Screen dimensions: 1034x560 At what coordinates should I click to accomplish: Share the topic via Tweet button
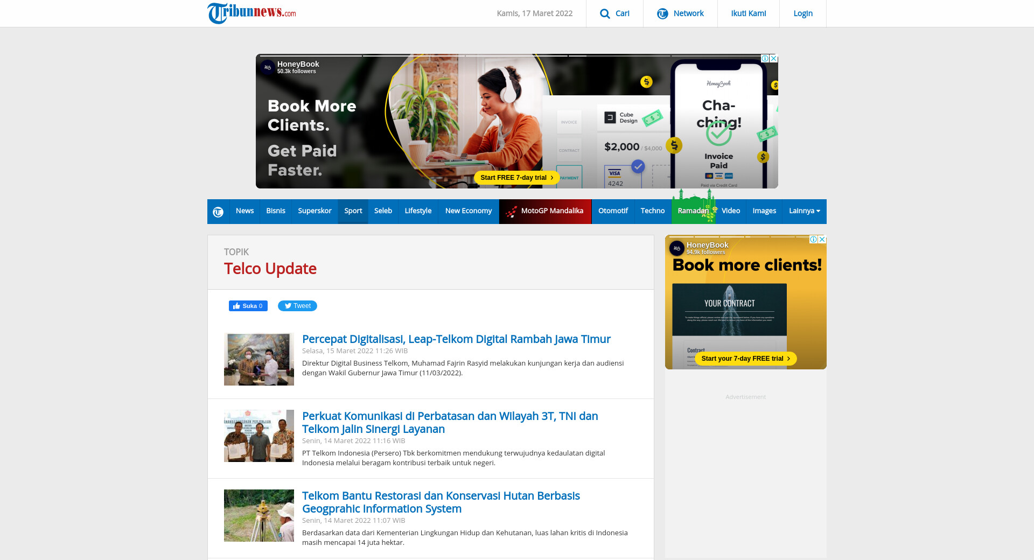[297, 306]
